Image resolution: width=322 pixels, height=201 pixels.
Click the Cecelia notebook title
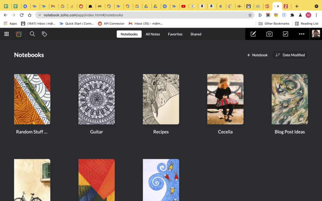(225, 132)
